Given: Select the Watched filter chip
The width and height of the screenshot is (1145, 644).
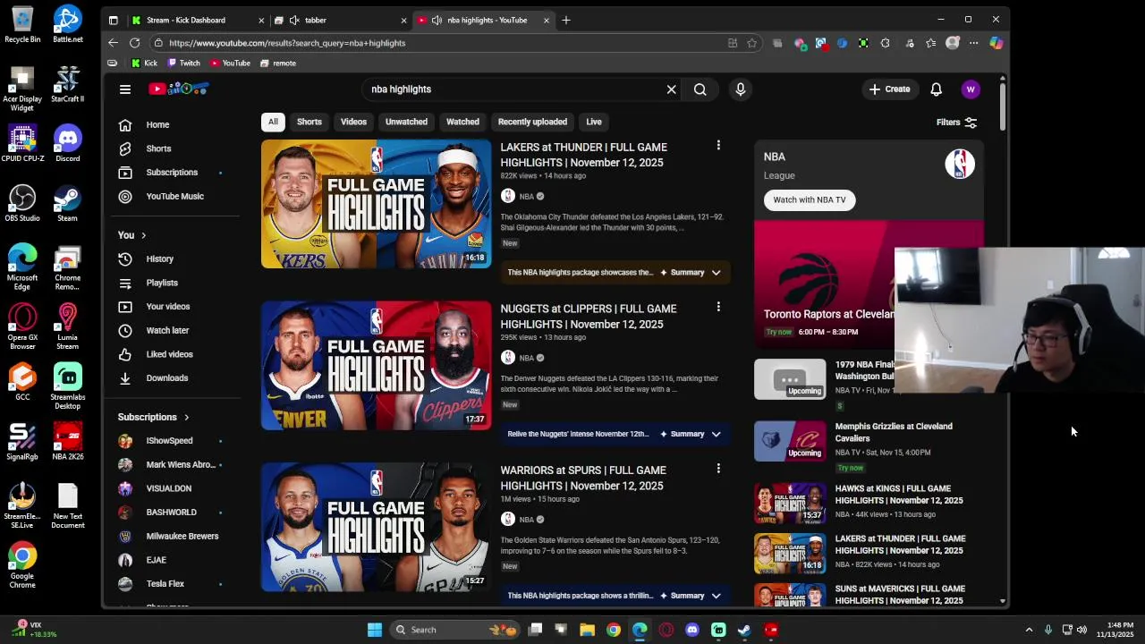Looking at the screenshot, I should 462,122.
